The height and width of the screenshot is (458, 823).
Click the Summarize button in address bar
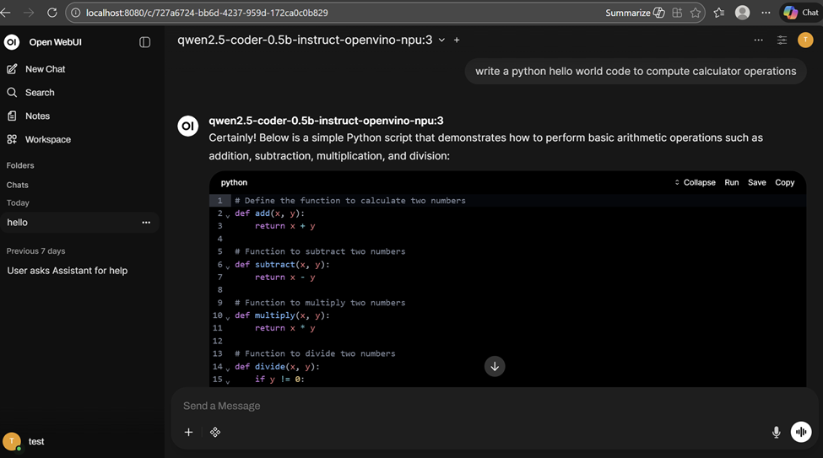[635, 13]
